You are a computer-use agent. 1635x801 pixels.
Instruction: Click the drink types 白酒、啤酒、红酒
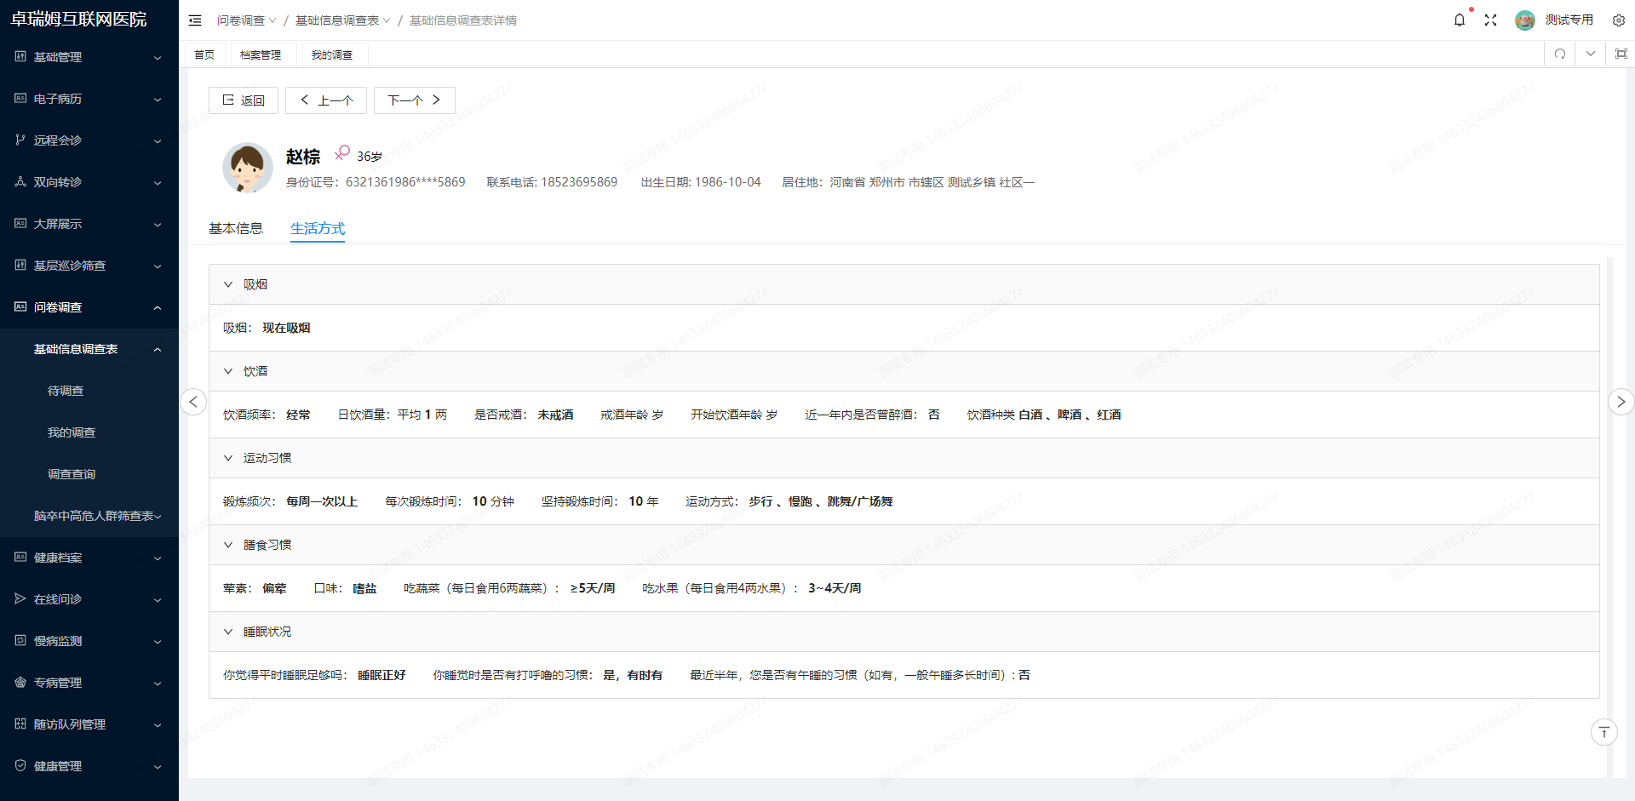pyautogui.click(x=1070, y=415)
